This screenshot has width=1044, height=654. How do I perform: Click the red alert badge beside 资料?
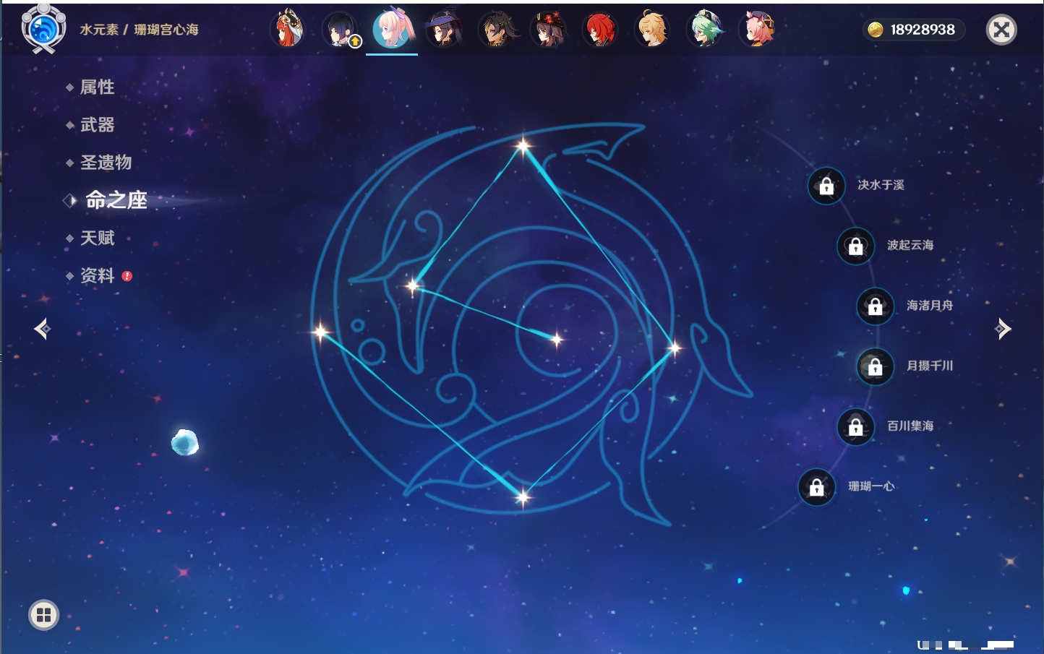127,276
